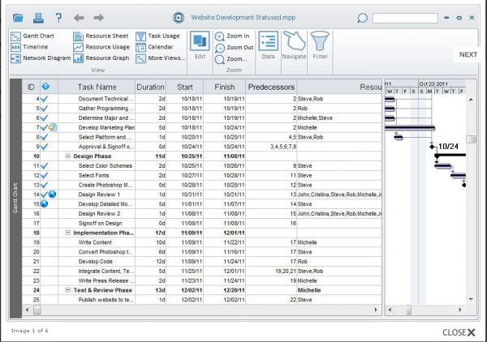
Task: Open Help with the question mark icon
Action: (x=58, y=17)
